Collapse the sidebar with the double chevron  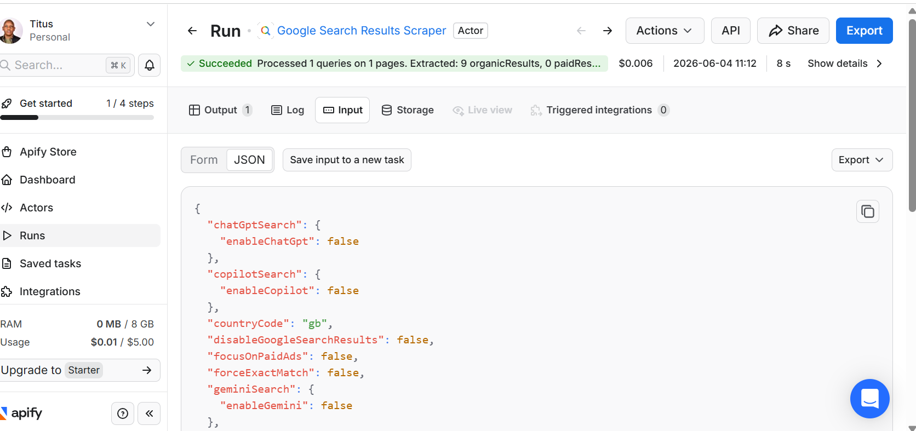pos(149,413)
